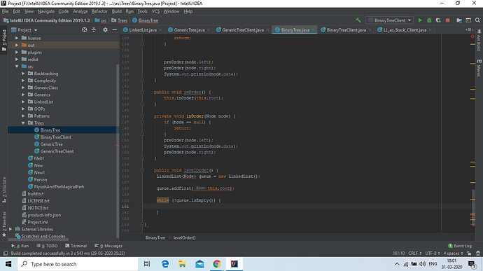The image size is (483, 271).
Task: Expand the Backtracking package
Action: click(x=23, y=74)
